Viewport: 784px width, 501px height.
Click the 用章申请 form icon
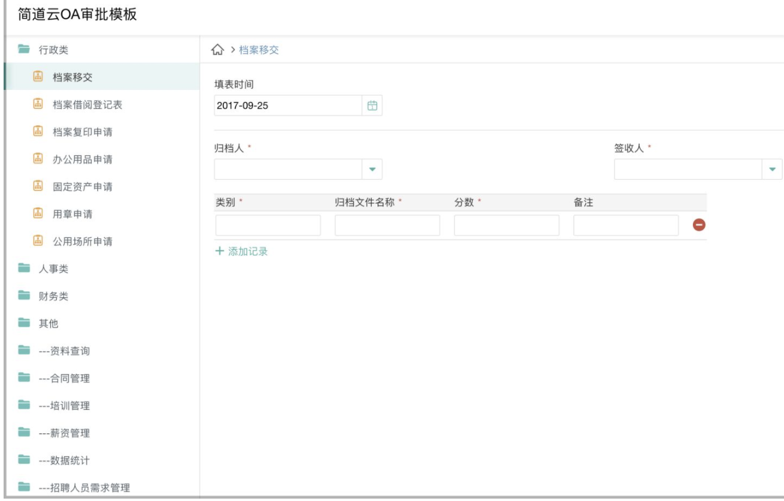(x=38, y=214)
